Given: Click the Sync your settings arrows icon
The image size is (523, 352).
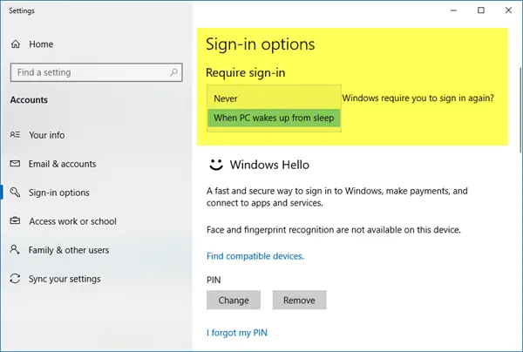Looking at the screenshot, I should coord(15,278).
